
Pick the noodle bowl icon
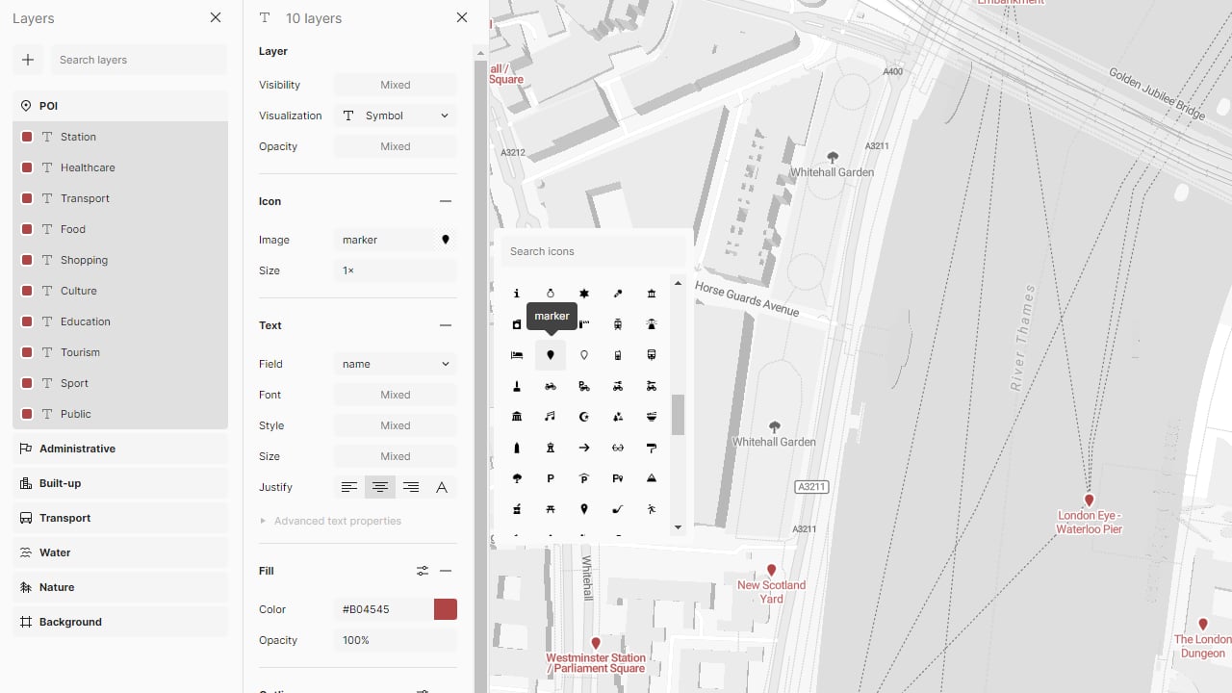pyautogui.click(x=652, y=417)
